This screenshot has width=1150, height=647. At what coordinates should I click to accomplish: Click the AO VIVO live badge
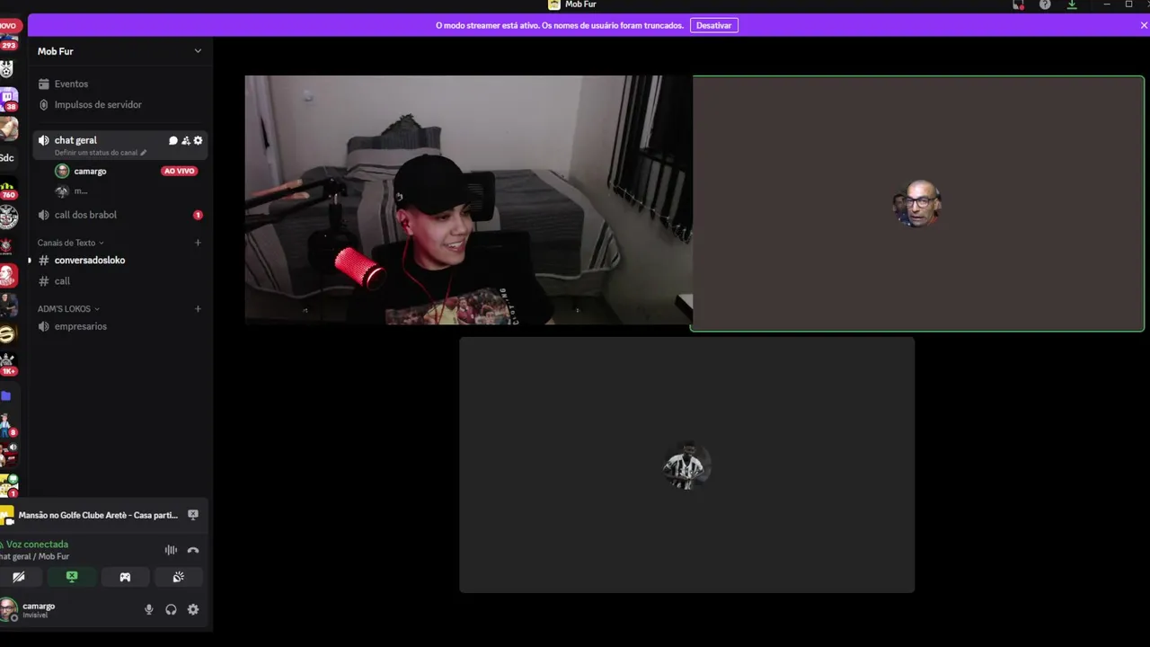[179, 171]
